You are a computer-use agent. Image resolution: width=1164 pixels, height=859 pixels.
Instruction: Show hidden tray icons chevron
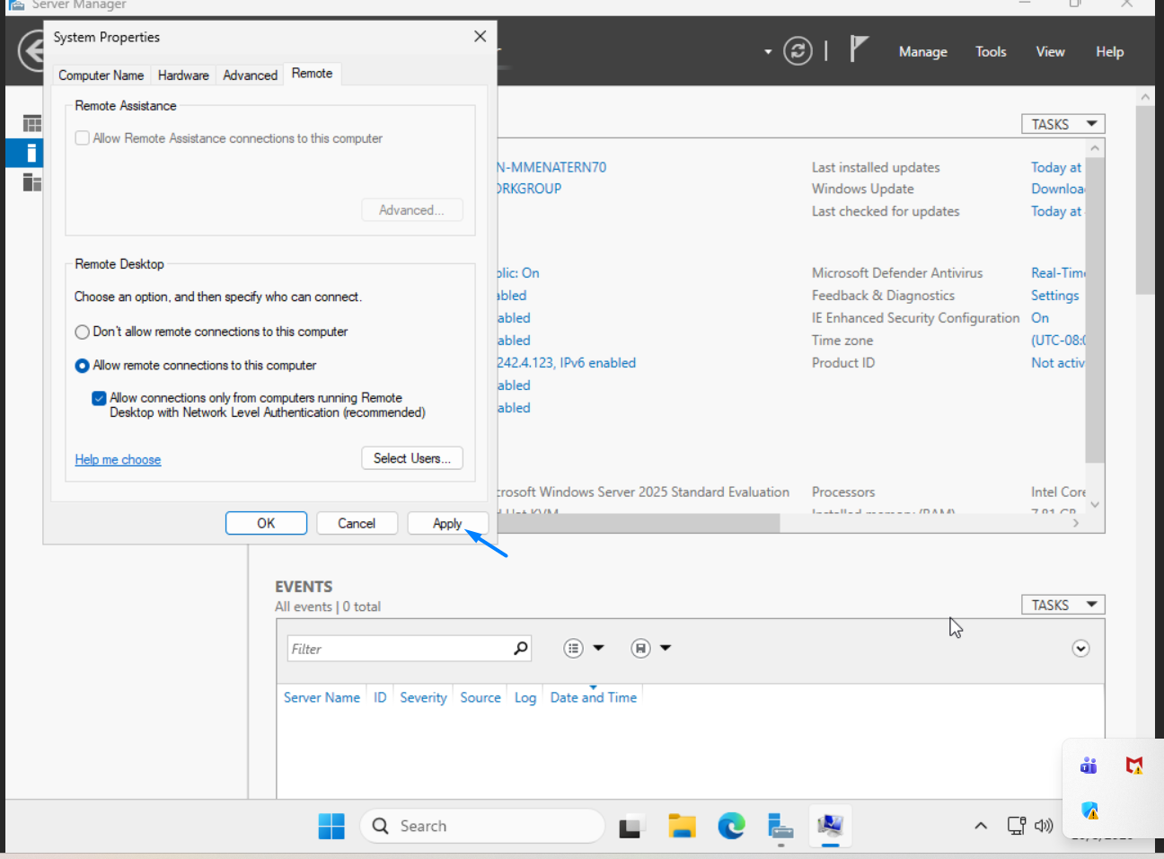981,826
